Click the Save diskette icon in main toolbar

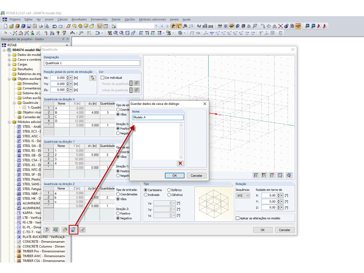click(x=29, y=26)
